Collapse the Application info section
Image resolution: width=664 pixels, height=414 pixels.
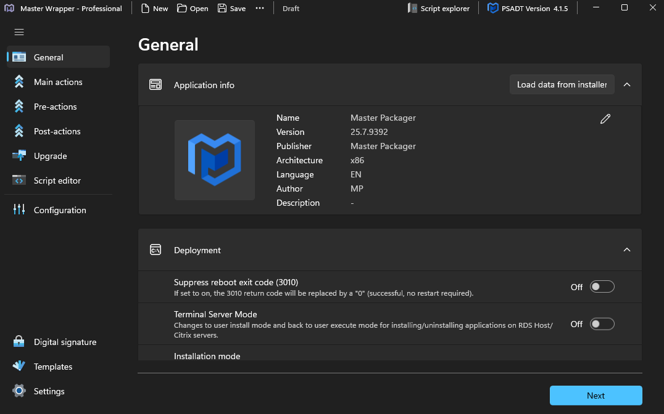point(627,85)
